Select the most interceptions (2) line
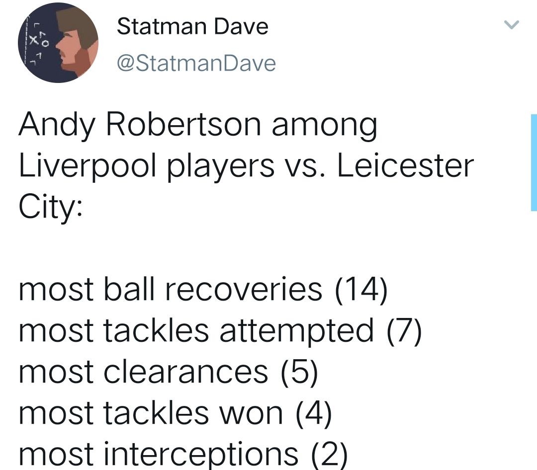 point(183,455)
